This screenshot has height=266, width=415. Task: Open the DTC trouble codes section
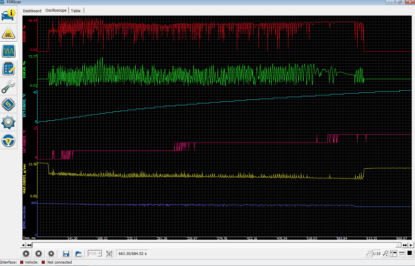tap(8, 33)
